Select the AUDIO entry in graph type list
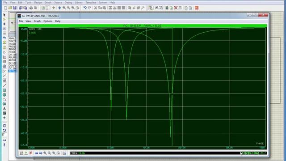The image size is (286, 161). (x=12, y=60)
